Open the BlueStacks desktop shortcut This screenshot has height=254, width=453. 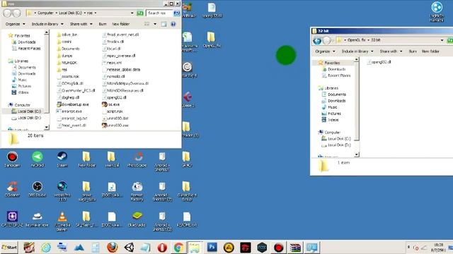137,219
